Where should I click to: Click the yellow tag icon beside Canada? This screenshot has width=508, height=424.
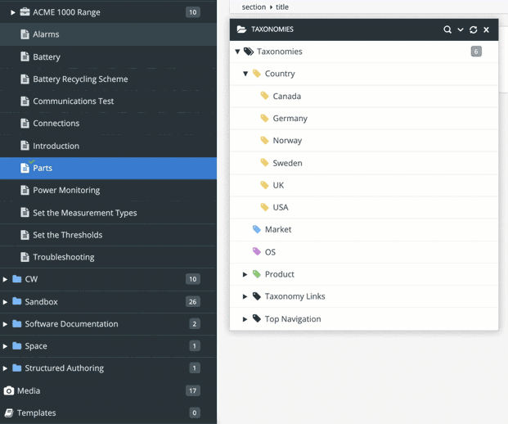(x=264, y=96)
